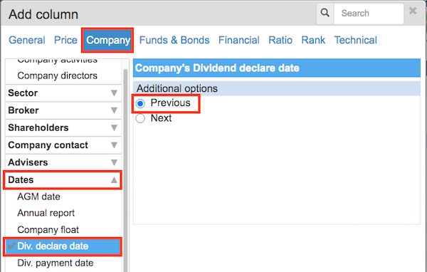The height and width of the screenshot is (272, 427).
Task: Open the Price tab
Action: [65, 40]
